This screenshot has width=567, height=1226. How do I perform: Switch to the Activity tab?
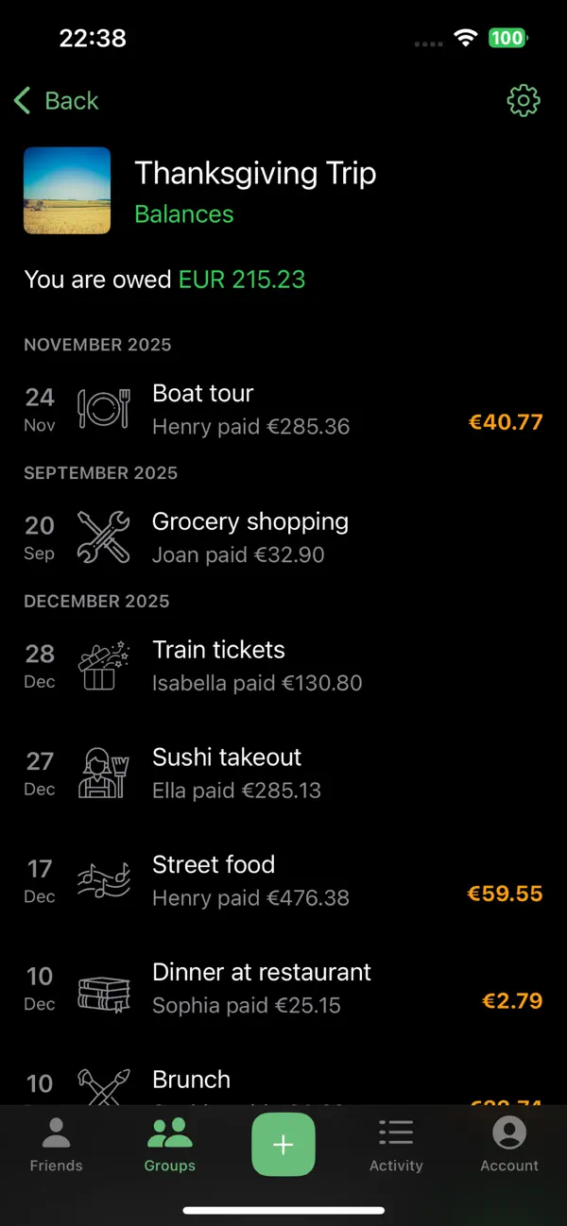(x=396, y=1145)
